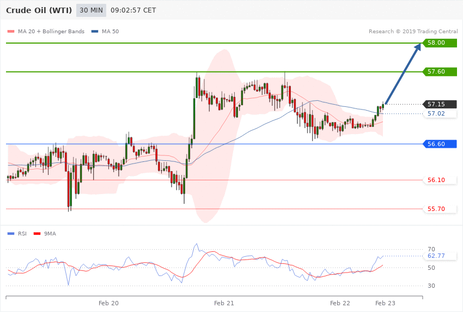Click the 56.60 blue pivot label
Viewport: 463px width, 314px height.
click(440, 144)
